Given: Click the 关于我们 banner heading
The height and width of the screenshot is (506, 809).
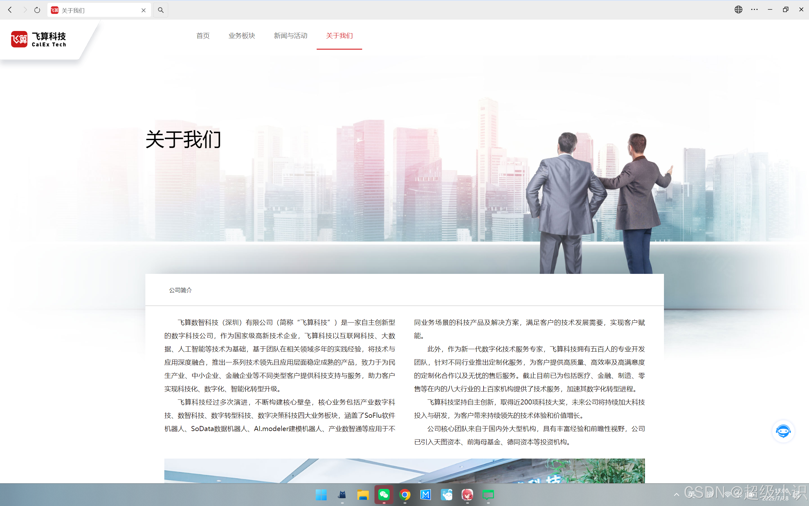Looking at the screenshot, I should (183, 139).
